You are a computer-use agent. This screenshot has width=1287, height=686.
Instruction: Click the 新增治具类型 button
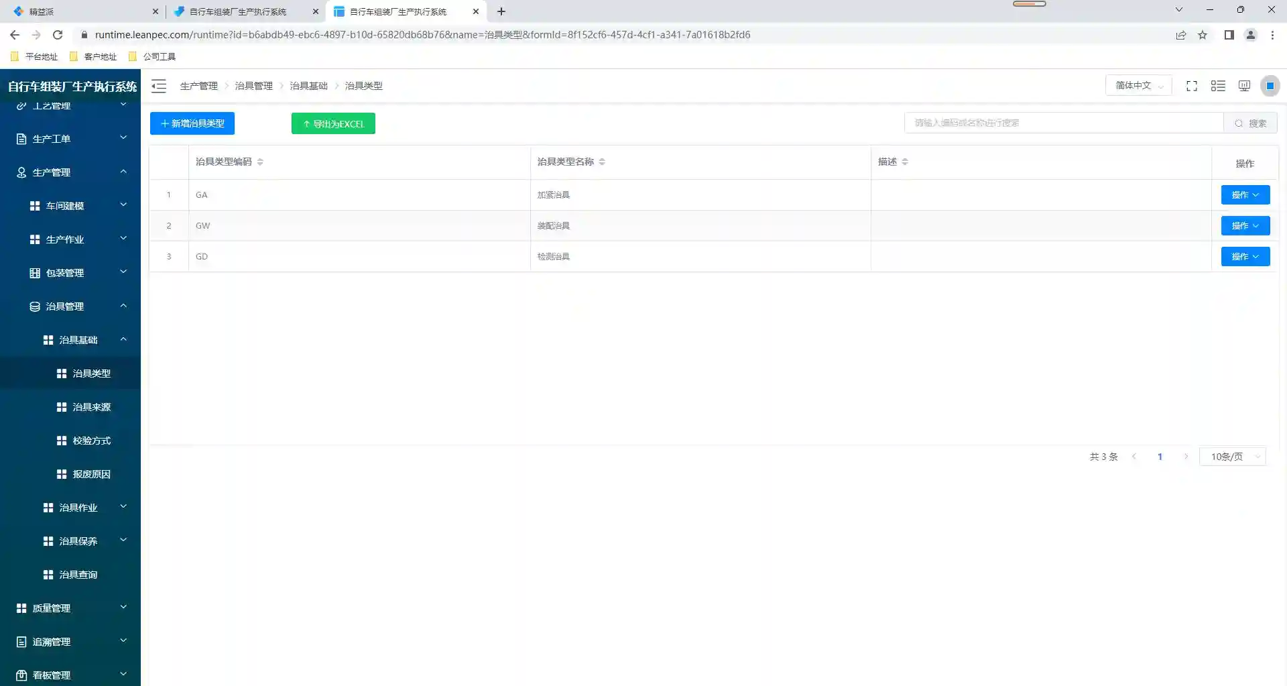[x=192, y=123]
